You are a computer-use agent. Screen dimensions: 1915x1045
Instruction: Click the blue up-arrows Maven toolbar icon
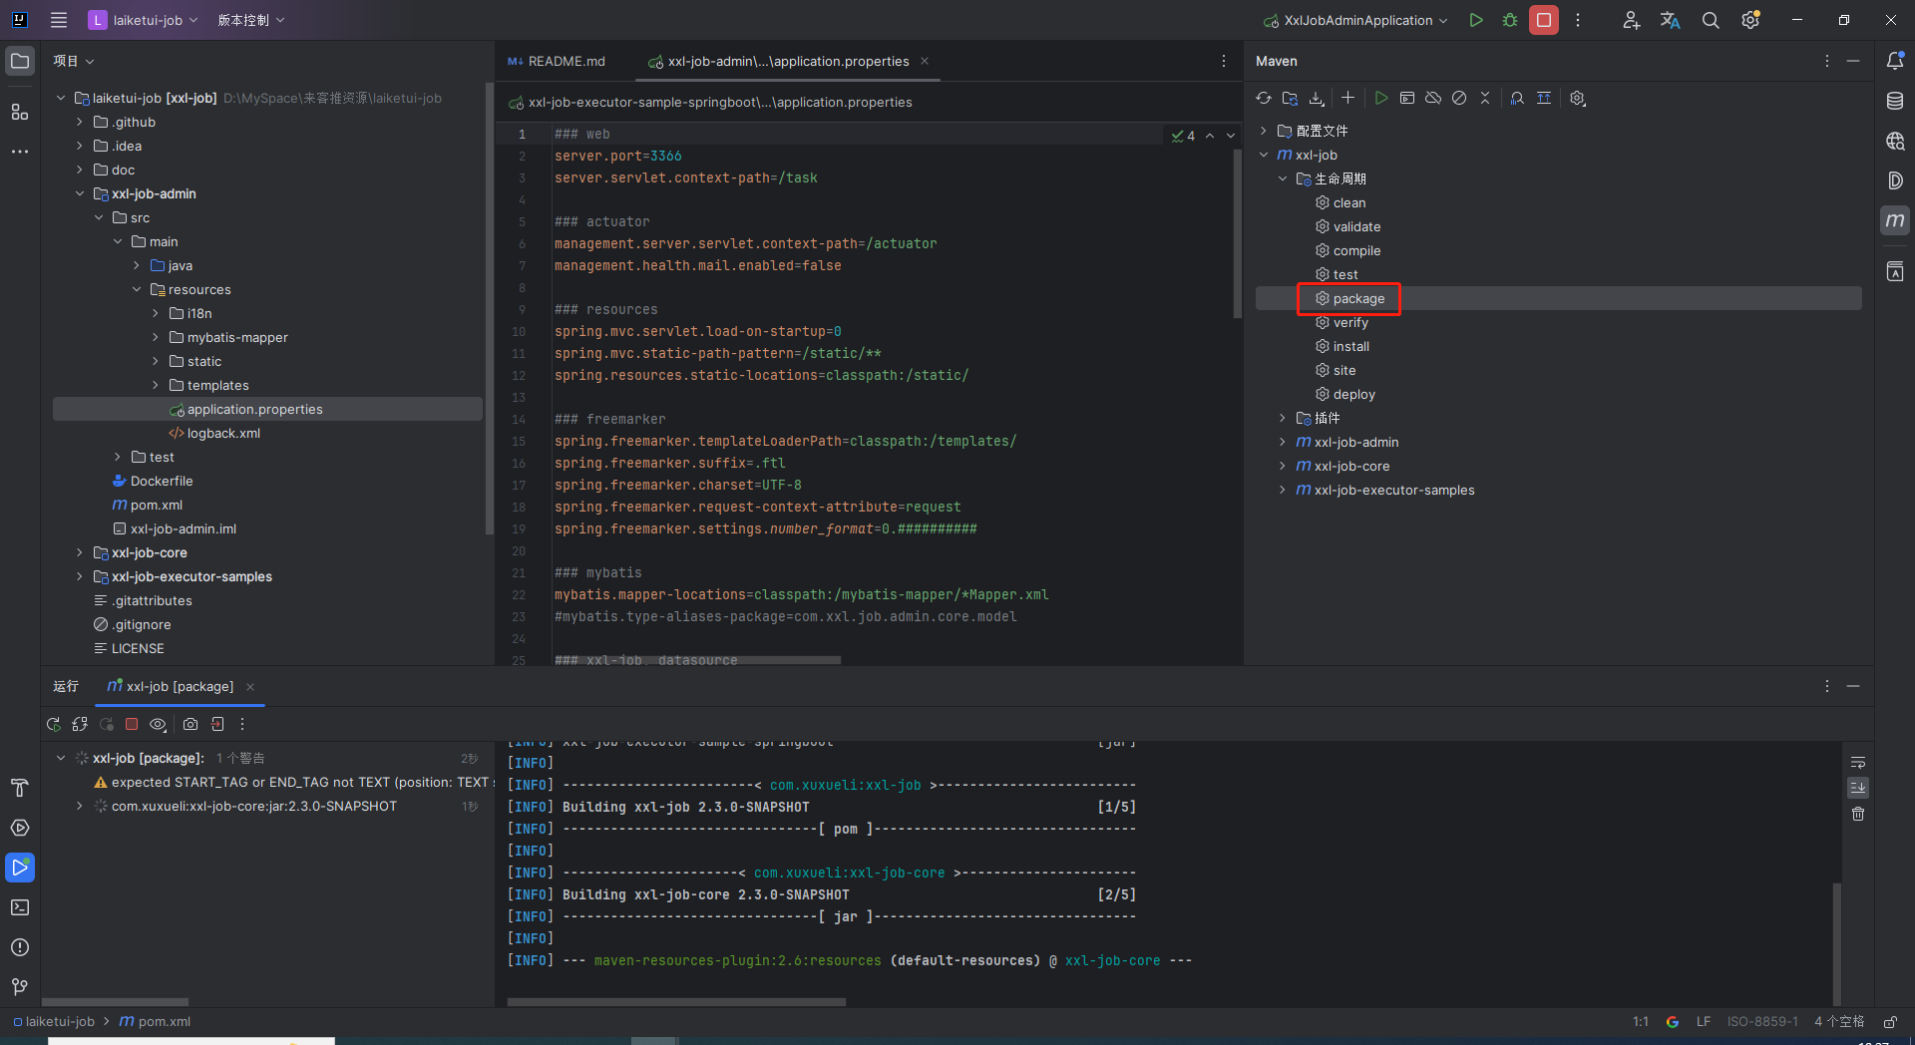point(1544,98)
